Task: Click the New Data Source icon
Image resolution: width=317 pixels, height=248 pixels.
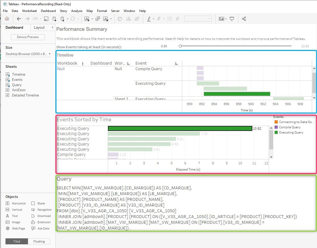Action: click(x=54, y=19)
